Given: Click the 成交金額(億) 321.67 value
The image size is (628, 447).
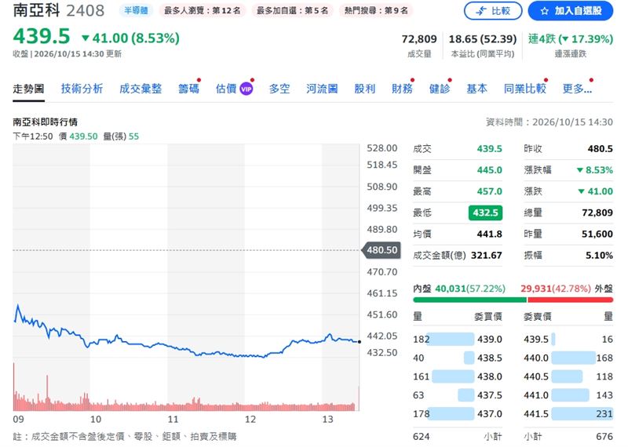Looking at the screenshot, I should click(486, 256).
